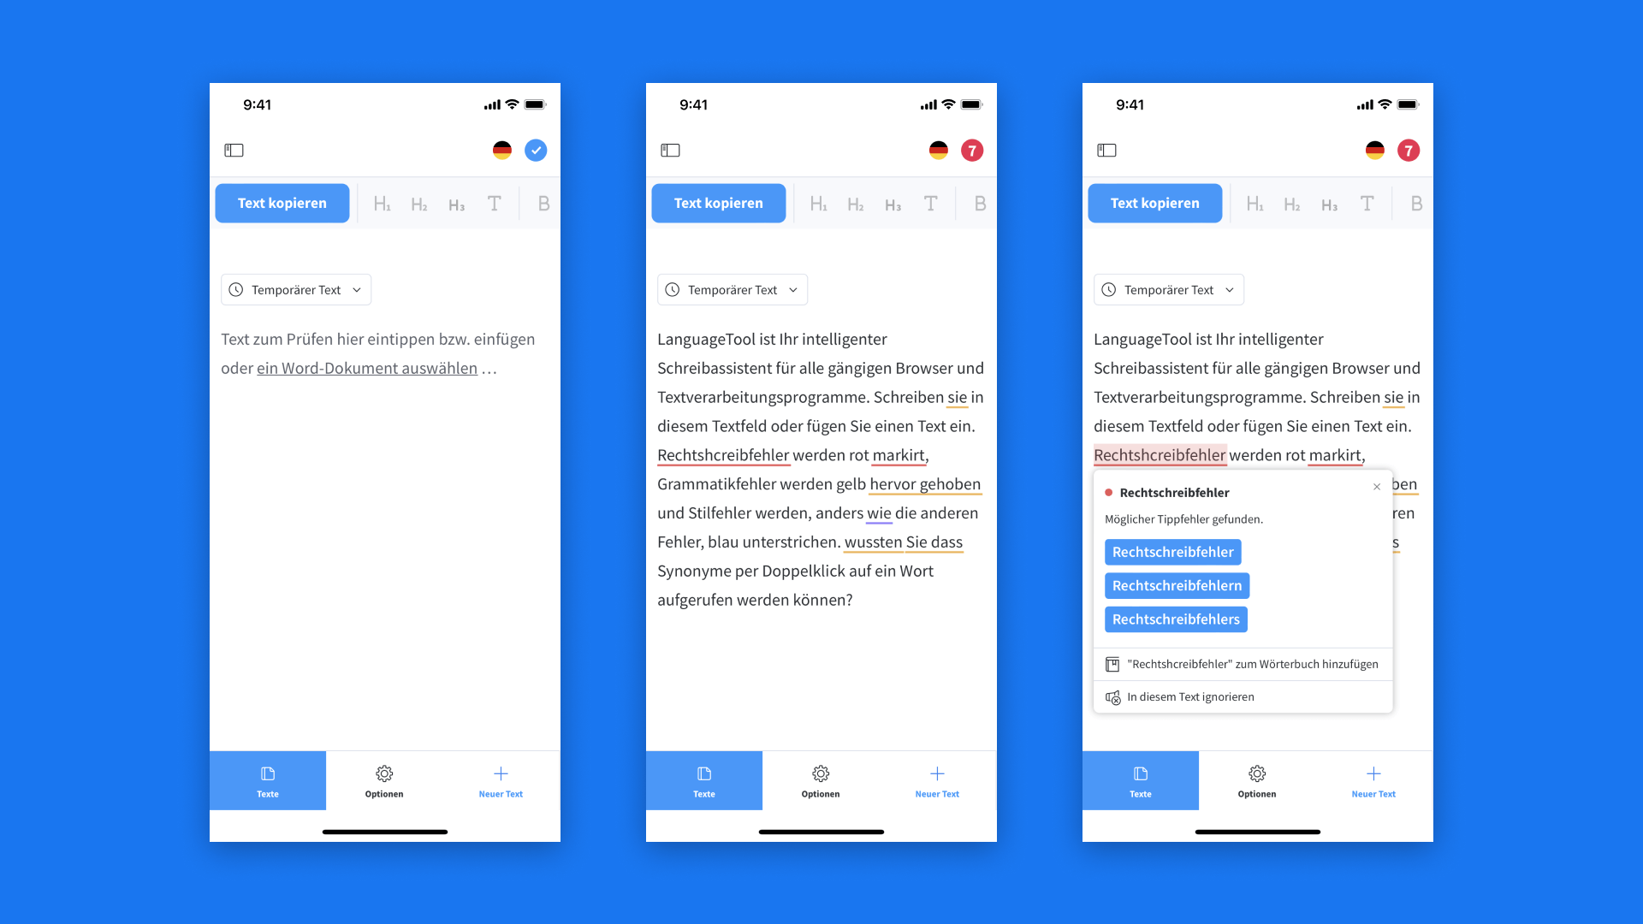This screenshot has height=924, width=1643.
Task: Click Rechtschreibfehlern alternate suggestion
Action: tap(1177, 584)
